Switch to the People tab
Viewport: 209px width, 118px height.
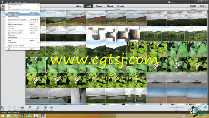pyautogui.click(x=99, y=6)
